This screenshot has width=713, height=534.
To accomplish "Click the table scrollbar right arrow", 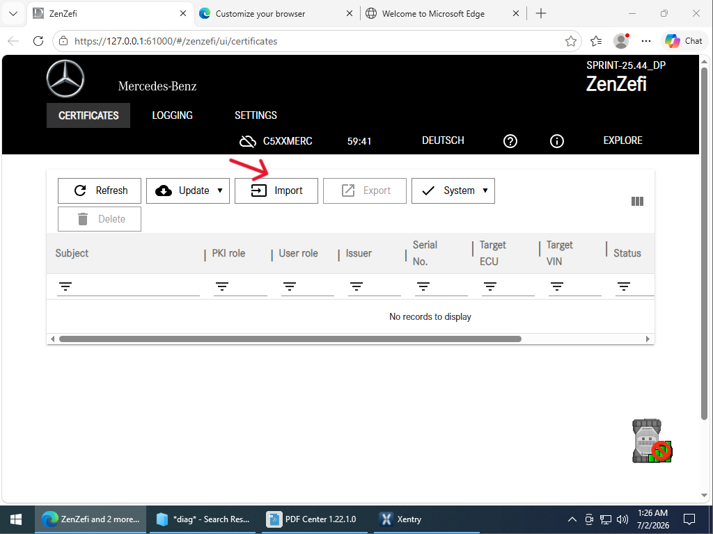I will [648, 339].
